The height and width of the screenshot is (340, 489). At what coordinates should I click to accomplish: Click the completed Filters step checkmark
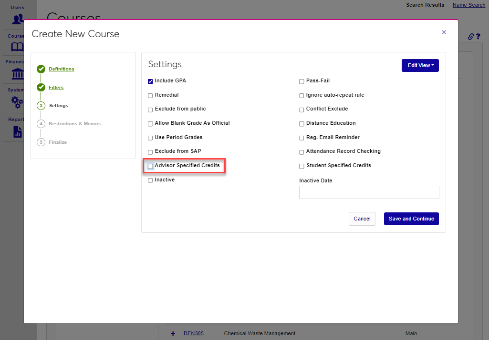41,87
